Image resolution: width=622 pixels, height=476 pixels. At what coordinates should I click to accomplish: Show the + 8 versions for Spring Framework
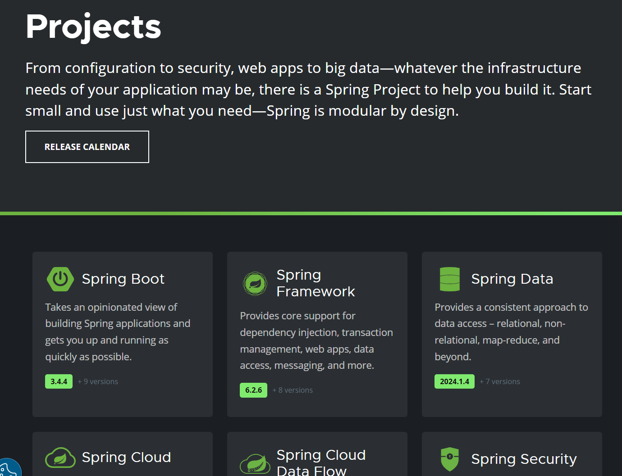(293, 390)
